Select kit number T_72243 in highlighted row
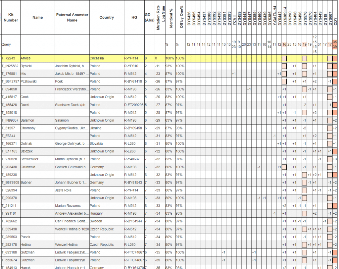The width and height of the screenshot is (339, 269). click(9, 58)
